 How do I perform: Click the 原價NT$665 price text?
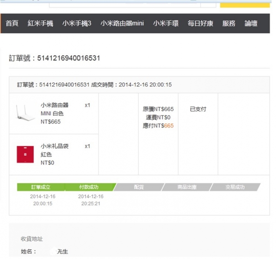(158, 109)
